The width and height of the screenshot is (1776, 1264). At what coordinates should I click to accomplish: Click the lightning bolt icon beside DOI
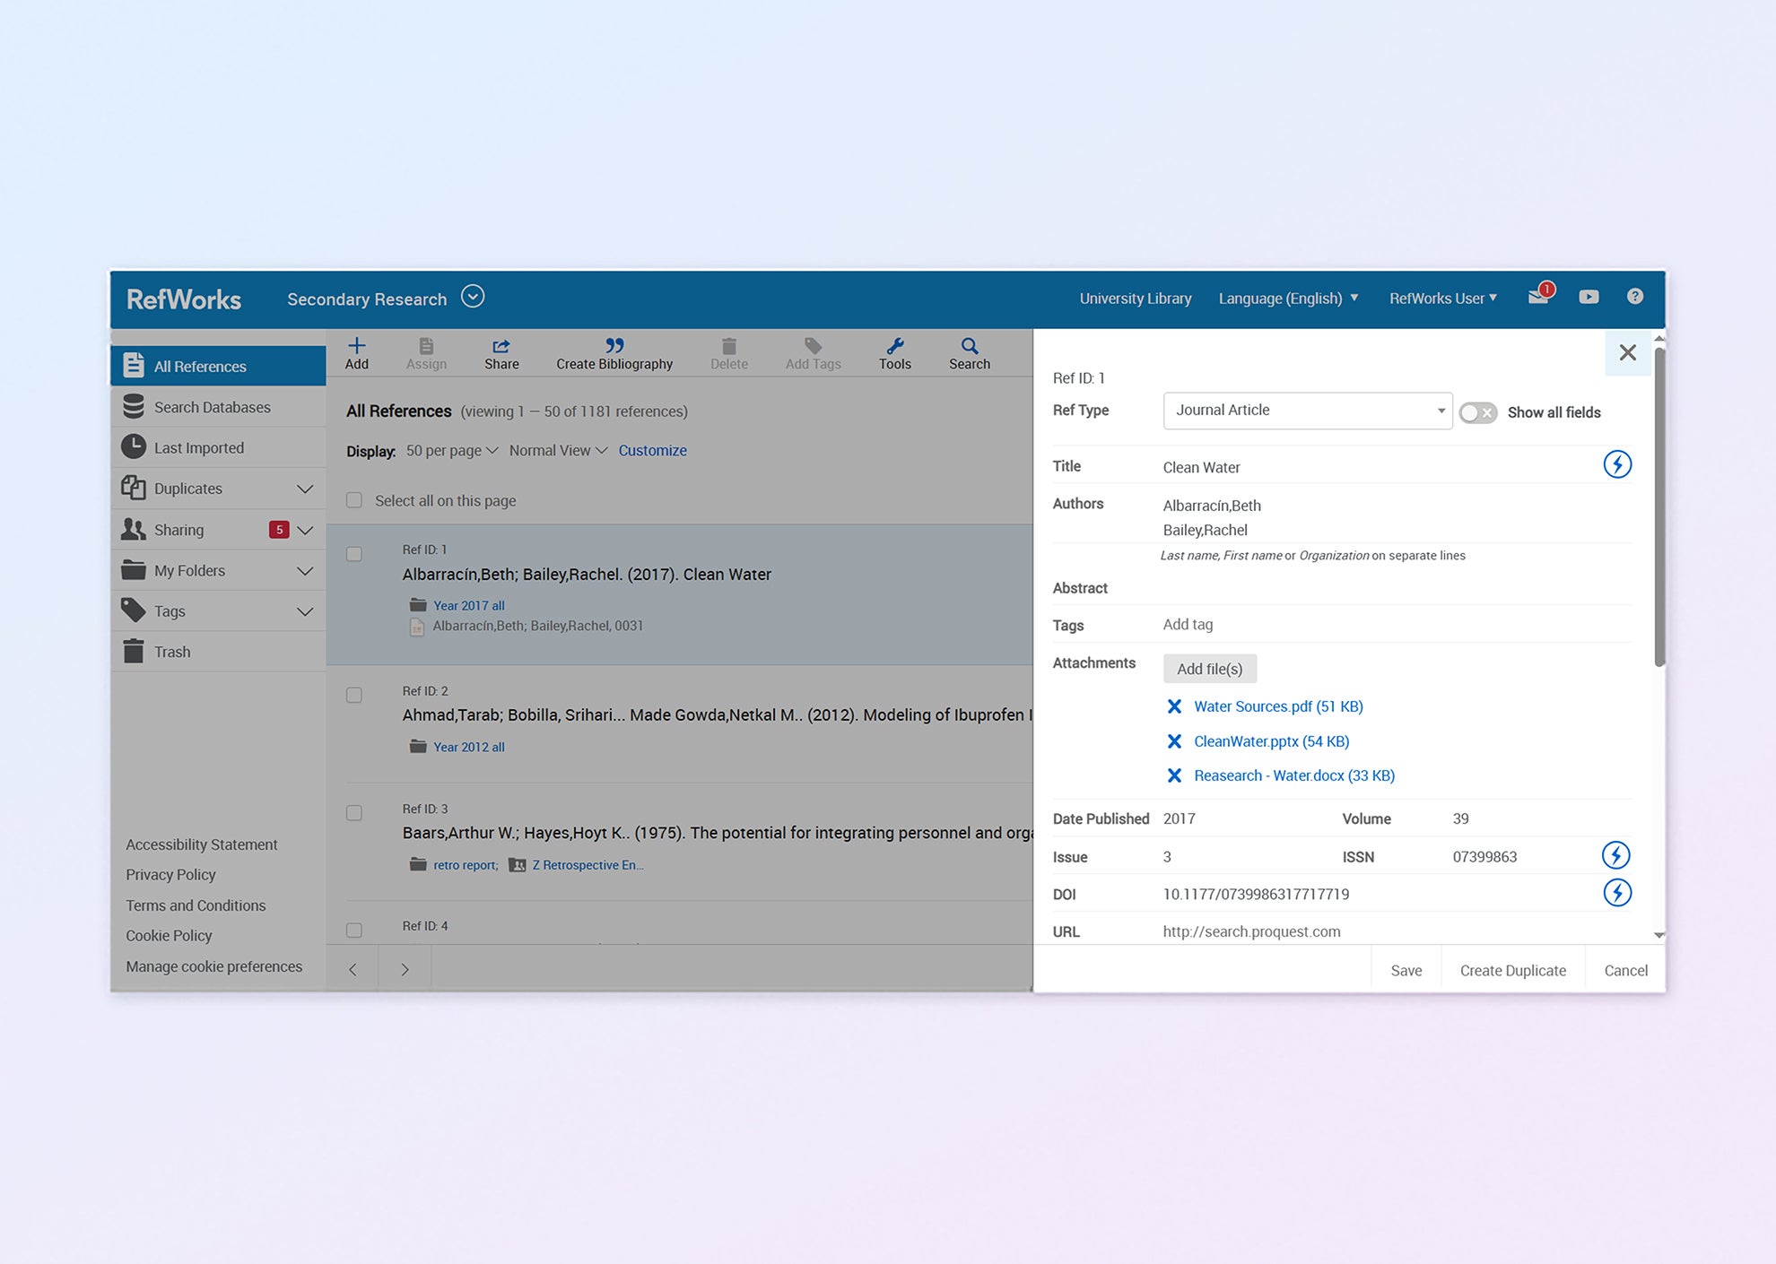tap(1616, 893)
